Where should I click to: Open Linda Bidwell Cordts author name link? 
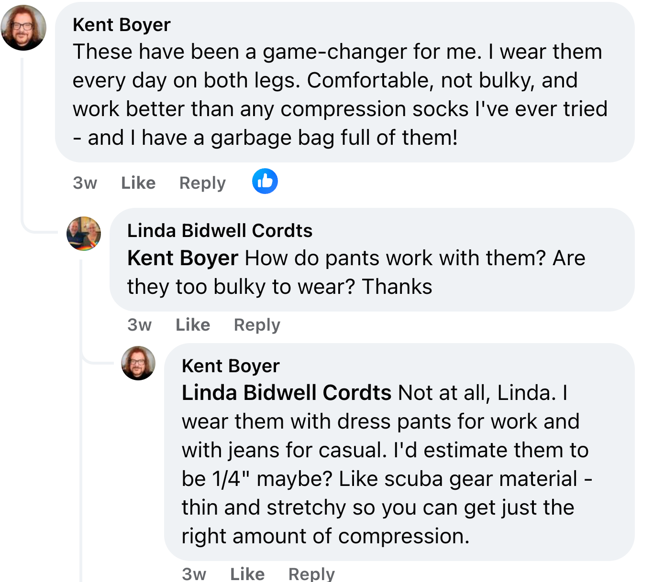(220, 231)
